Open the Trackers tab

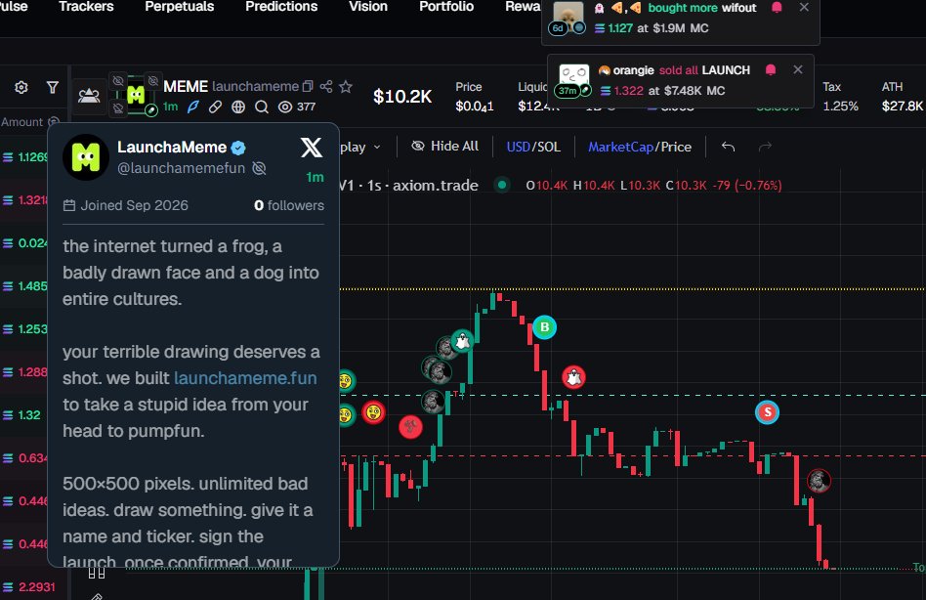point(86,7)
